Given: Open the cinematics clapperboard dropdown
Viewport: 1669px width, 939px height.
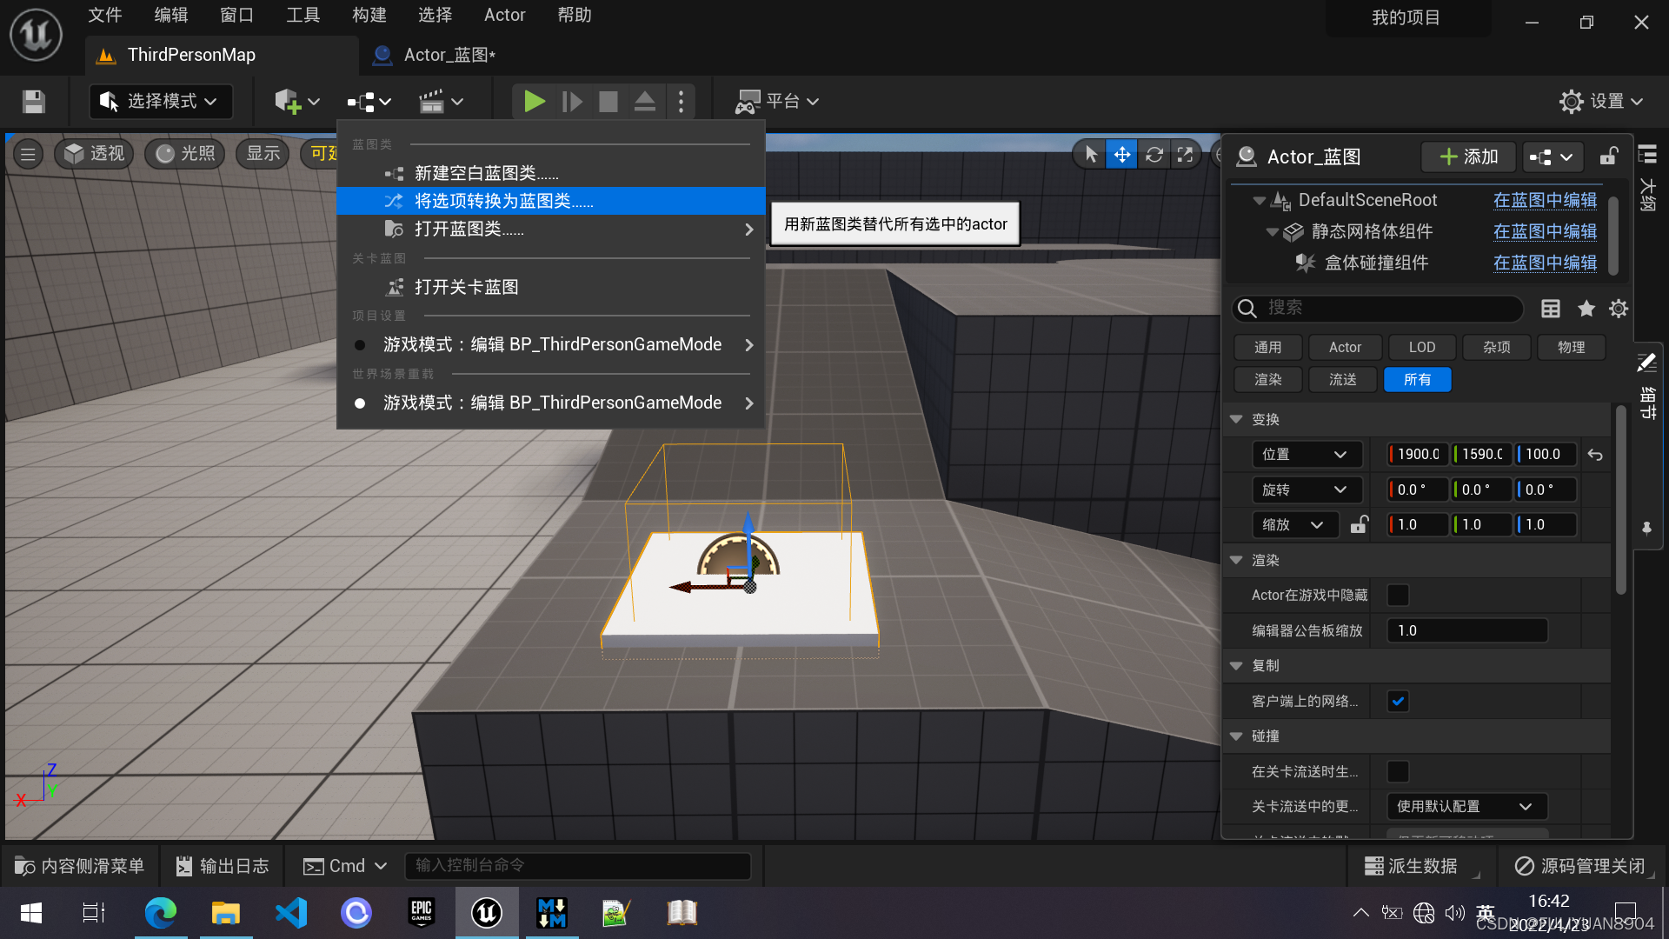Looking at the screenshot, I should coord(441,102).
